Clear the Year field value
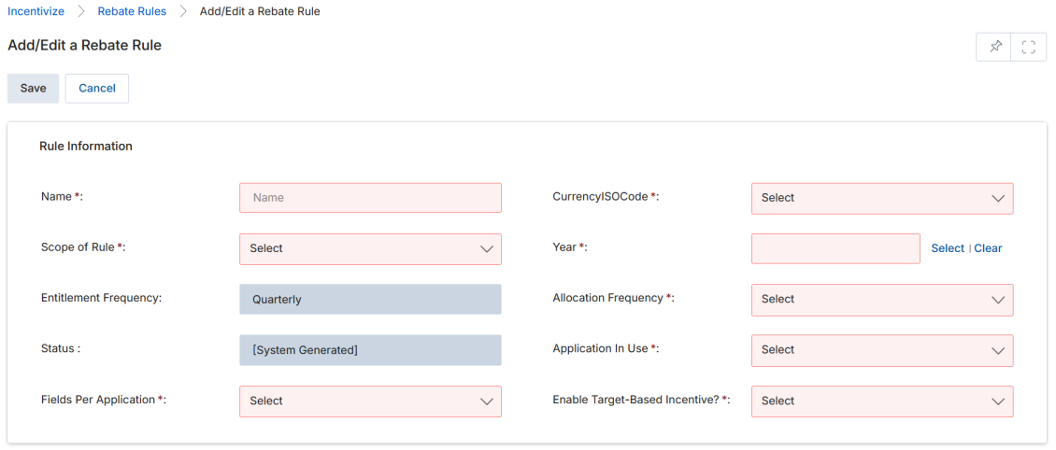Screen dimensions: 1056x450 pos(988,248)
